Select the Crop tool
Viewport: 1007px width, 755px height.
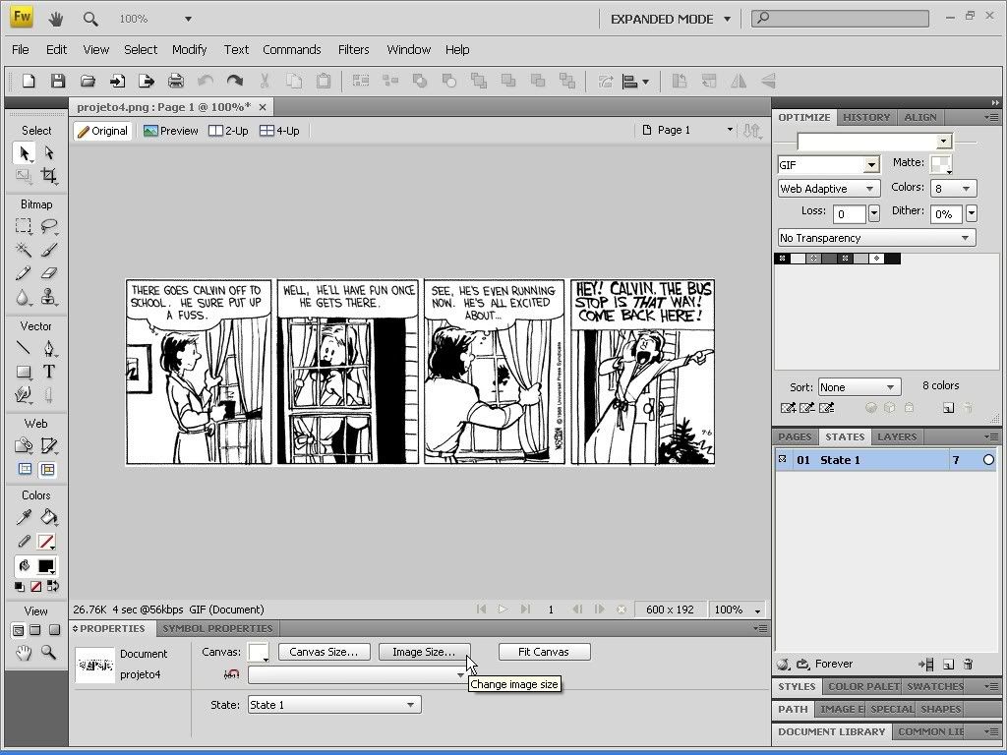[x=49, y=175]
